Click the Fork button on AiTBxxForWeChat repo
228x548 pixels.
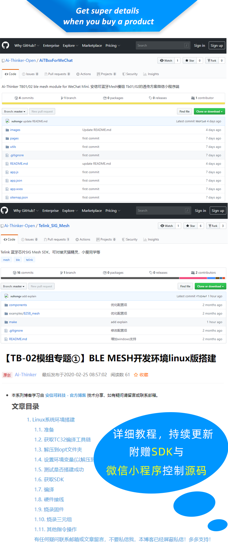(x=212, y=60)
